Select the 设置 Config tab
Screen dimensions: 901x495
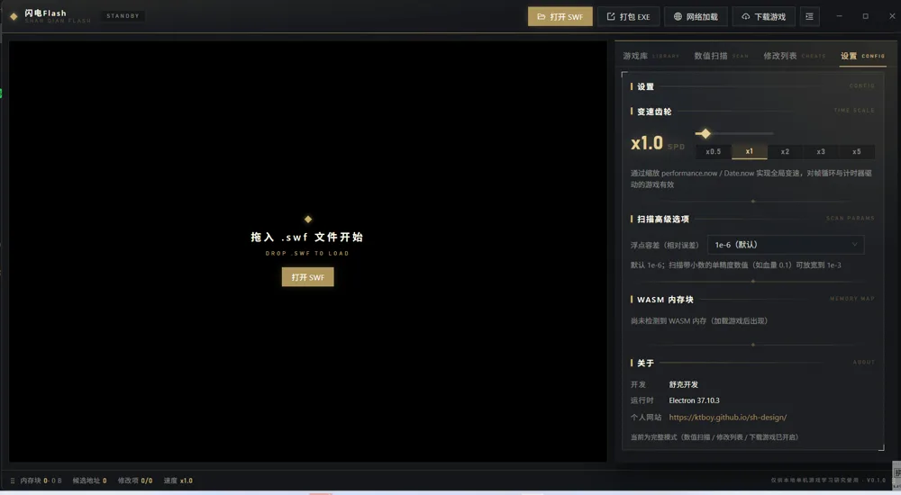(862, 56)
